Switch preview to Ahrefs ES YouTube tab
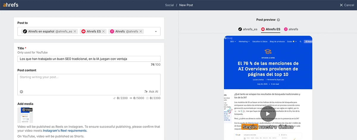Image resolution: width=357 pixels, height=140 pixels. pyautogui.click(x=271, y=29)
